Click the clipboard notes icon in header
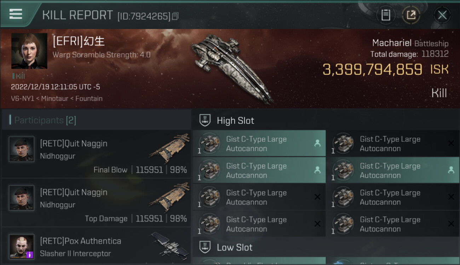Viewport: 460px width, 265px height. (386, 15)
